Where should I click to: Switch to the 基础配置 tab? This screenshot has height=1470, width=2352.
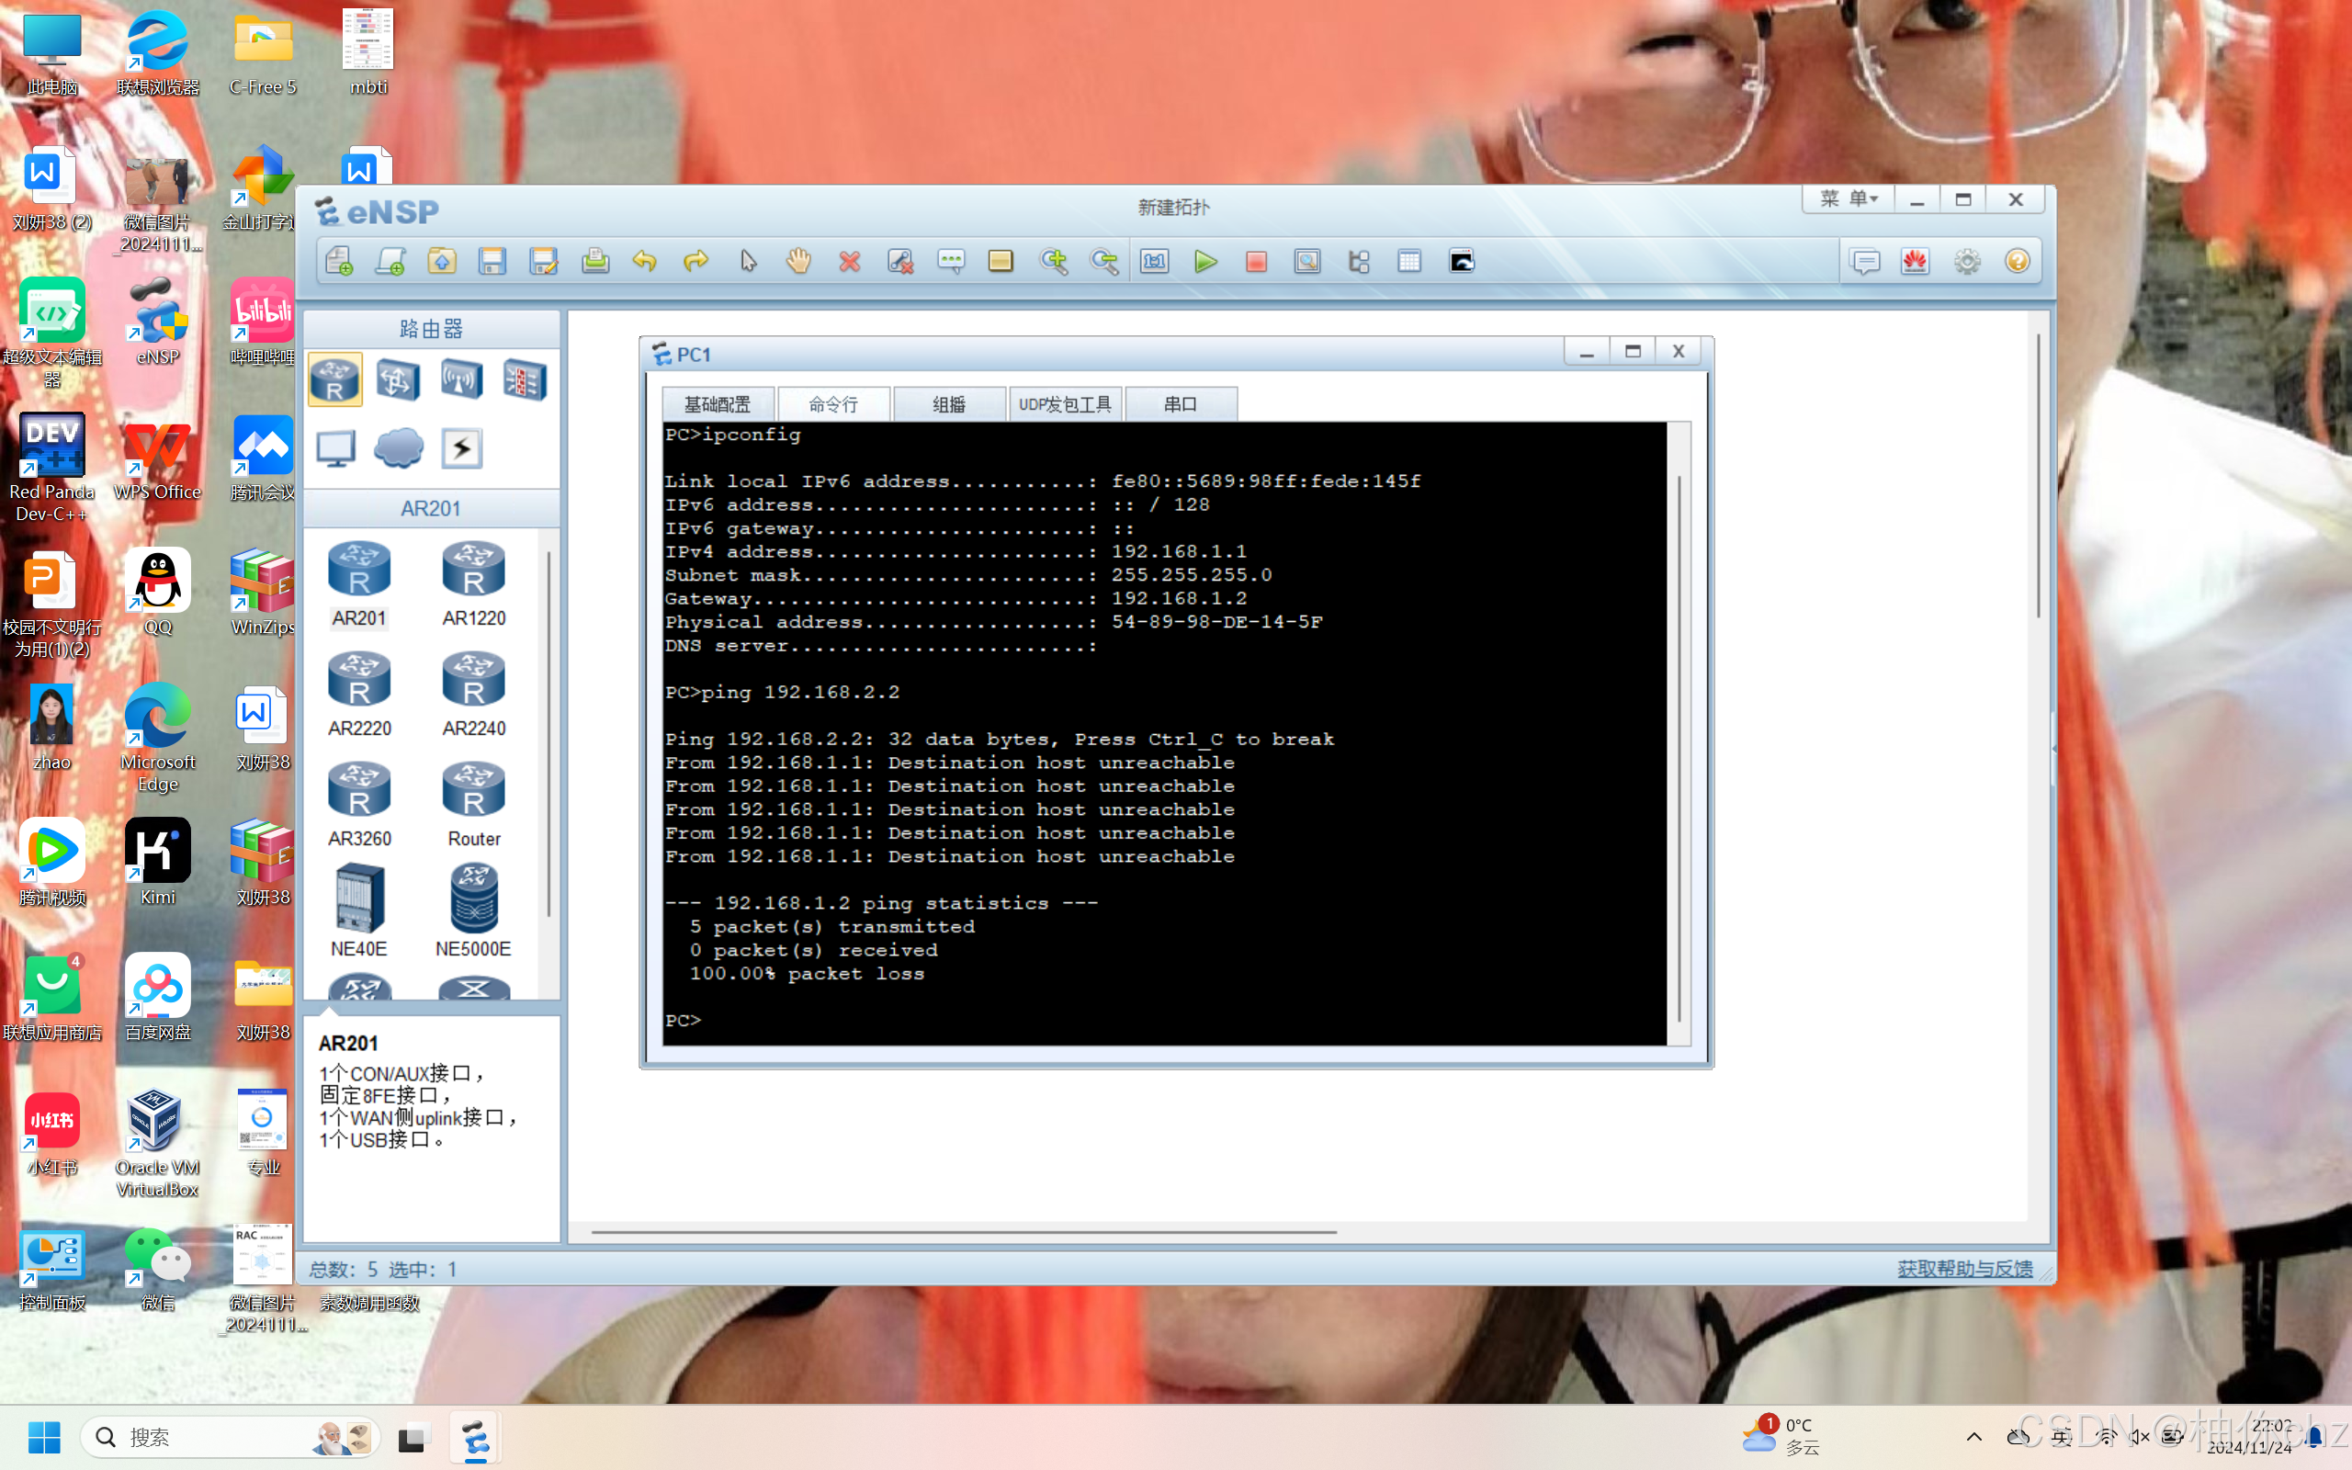pyautogui.click(x=718, y=404)
